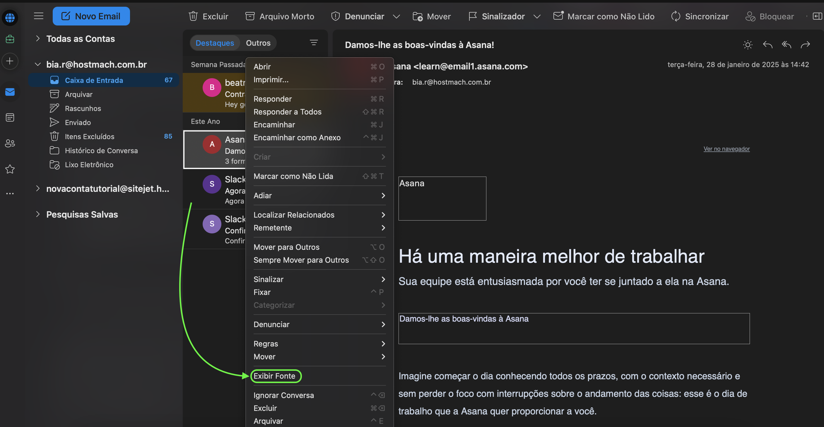Click the add account plus icon
Screen dimensions: 824x427
pyautogui.click(x=10, y=61)
